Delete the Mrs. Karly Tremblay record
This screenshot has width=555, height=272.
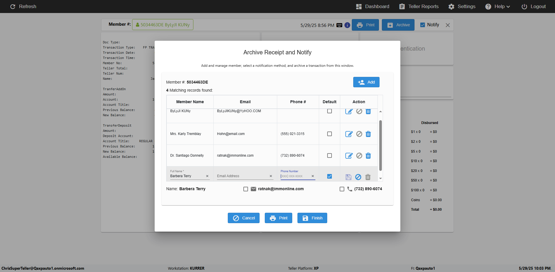click(368, 134)
